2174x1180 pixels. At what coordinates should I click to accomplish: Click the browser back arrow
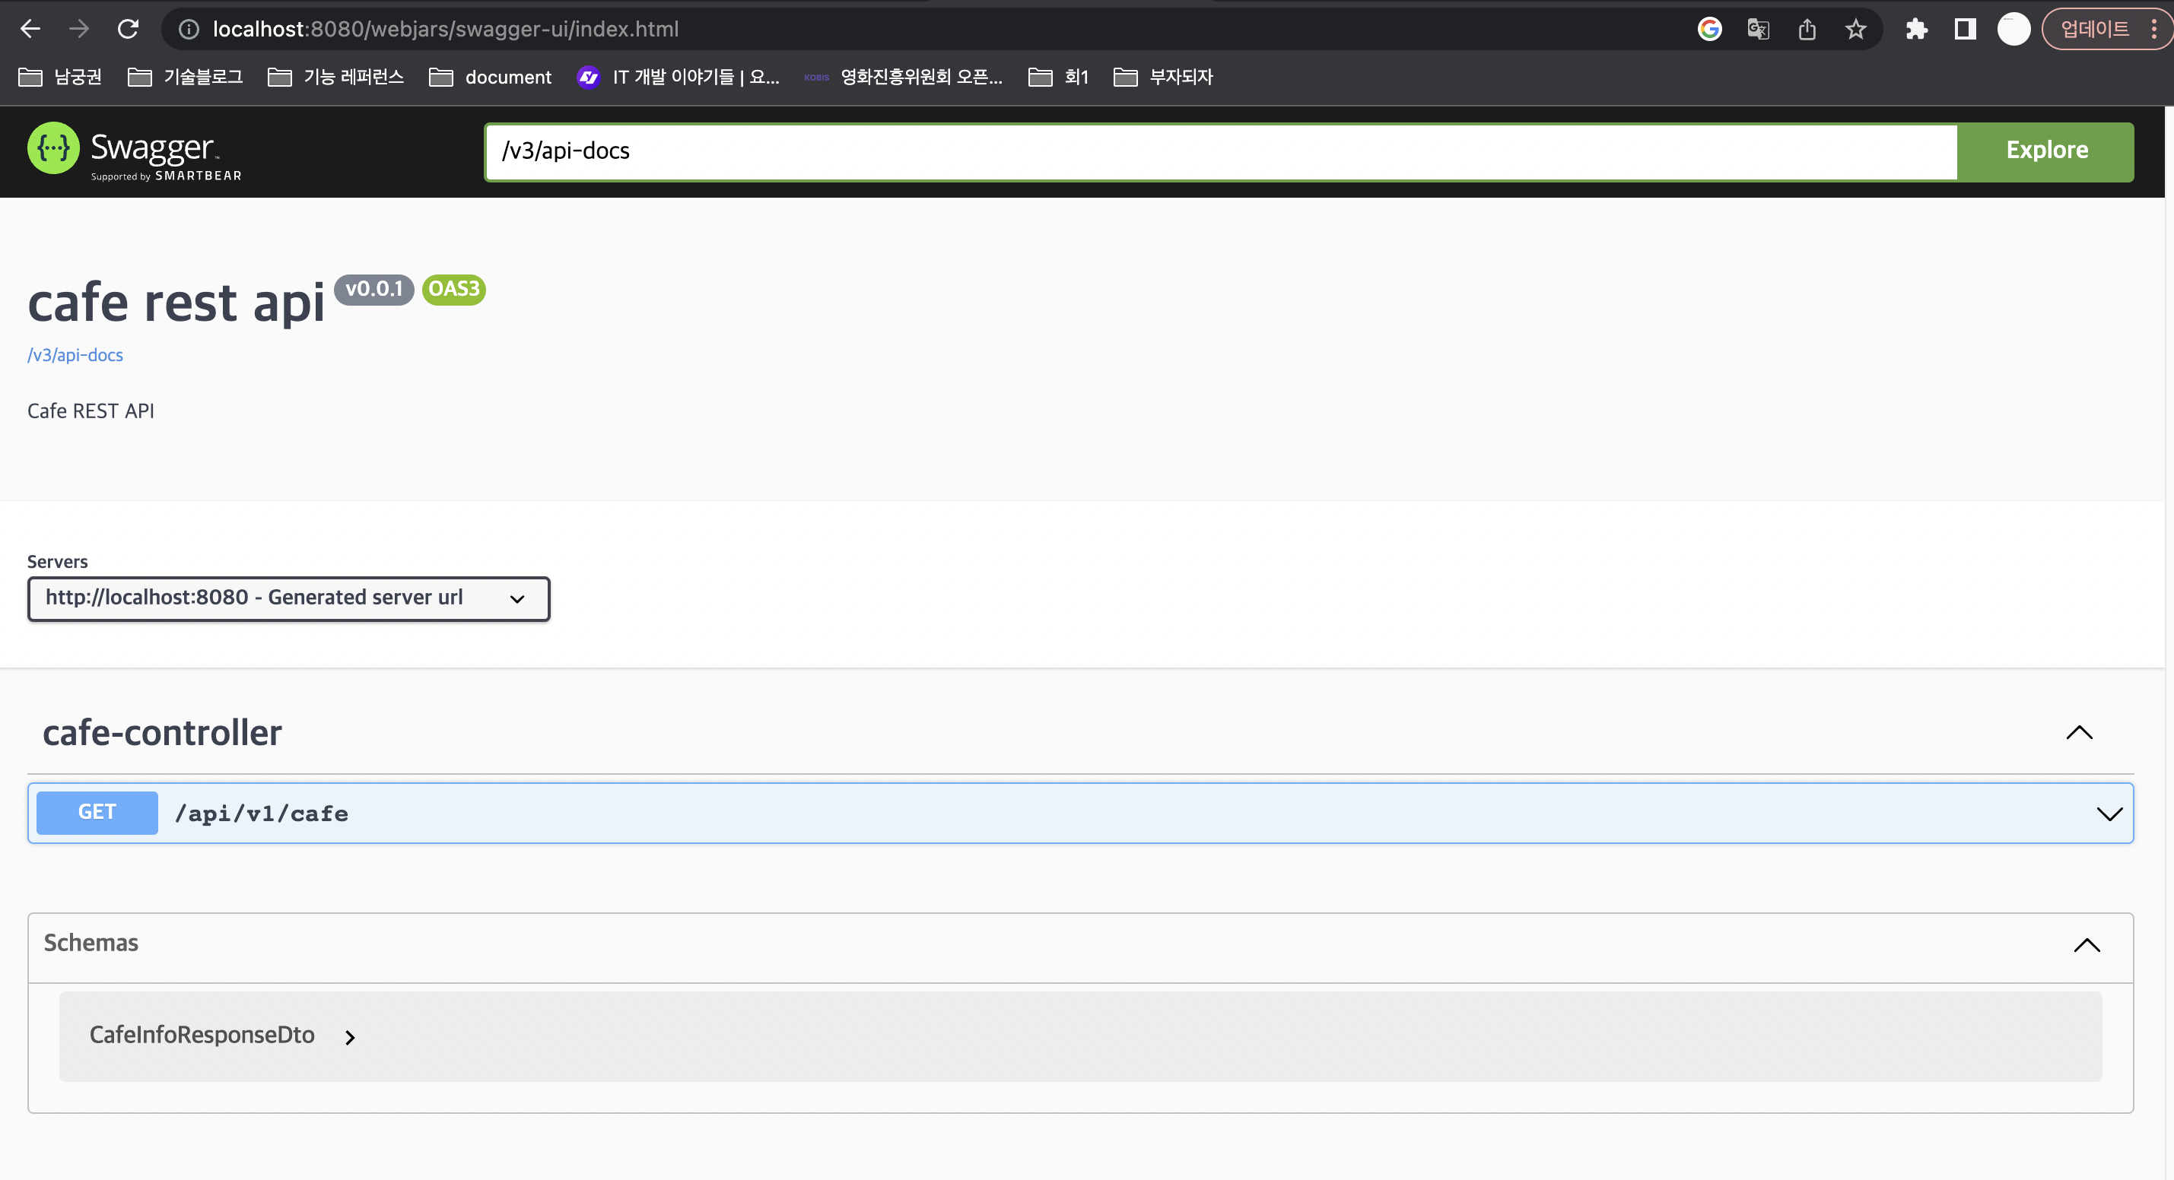30,30
